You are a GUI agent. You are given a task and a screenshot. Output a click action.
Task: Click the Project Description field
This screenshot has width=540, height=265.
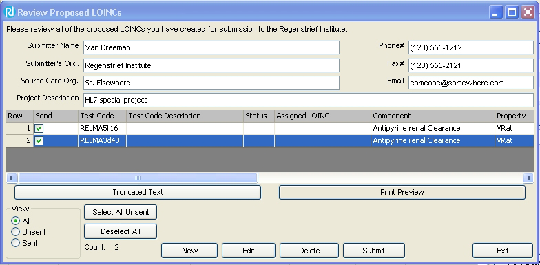[309, 100]
